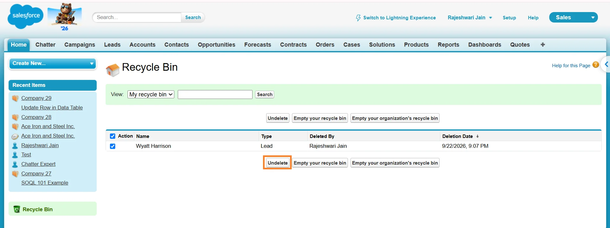The image size is (610, 228).
Task: Open the Setup link
Action: (x=509, y=18)
